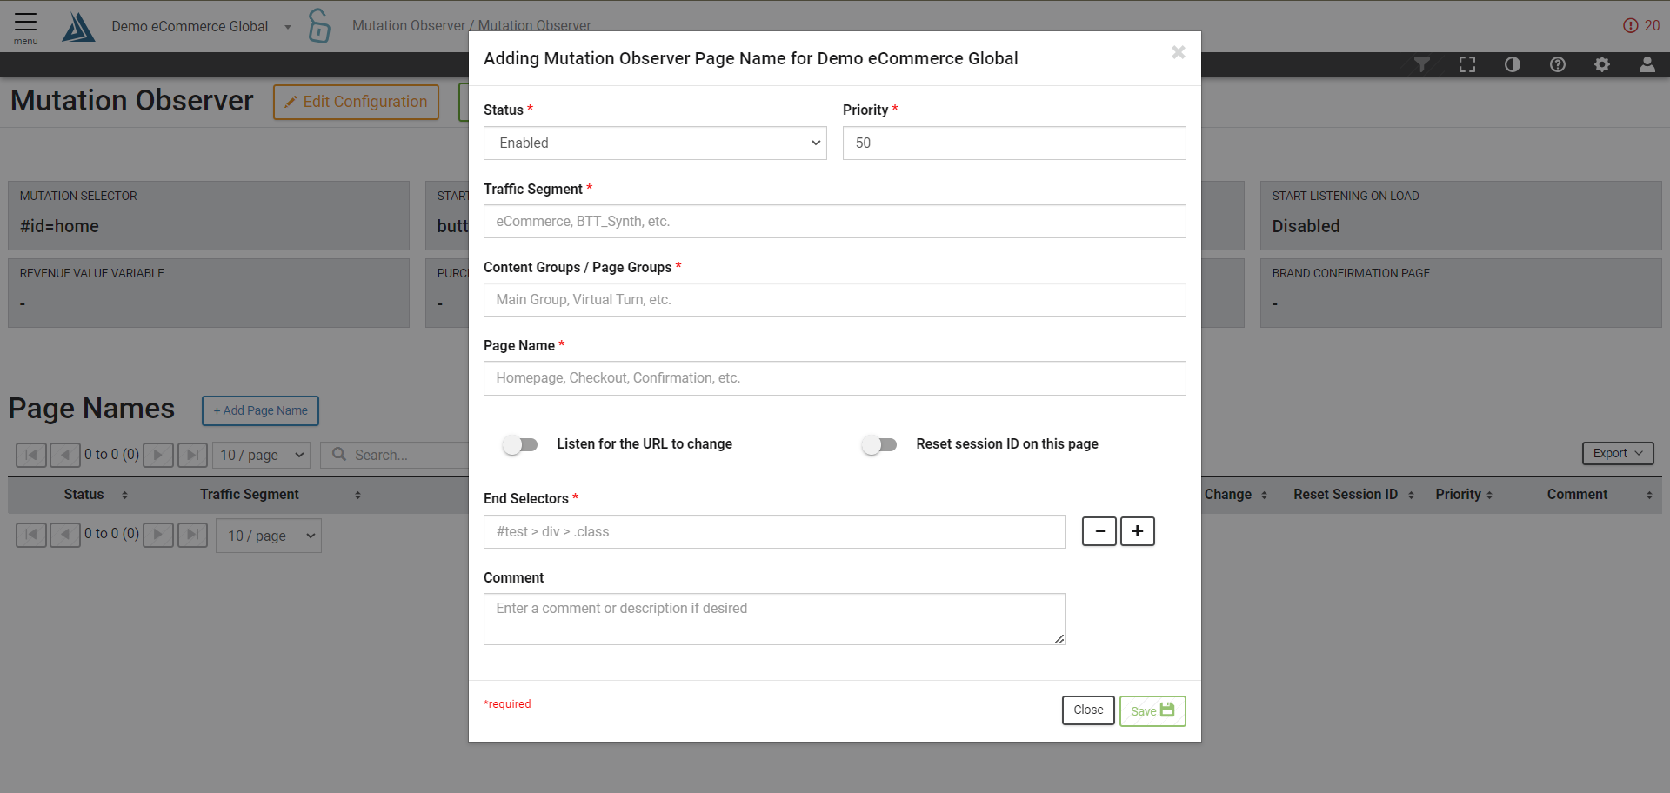Expand the Status dropdown showing Enabled
1670x793 pixels.
654,143
